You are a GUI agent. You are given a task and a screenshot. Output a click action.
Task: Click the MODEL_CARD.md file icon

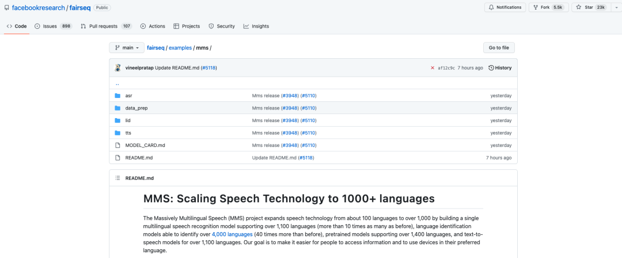(117, 145)
